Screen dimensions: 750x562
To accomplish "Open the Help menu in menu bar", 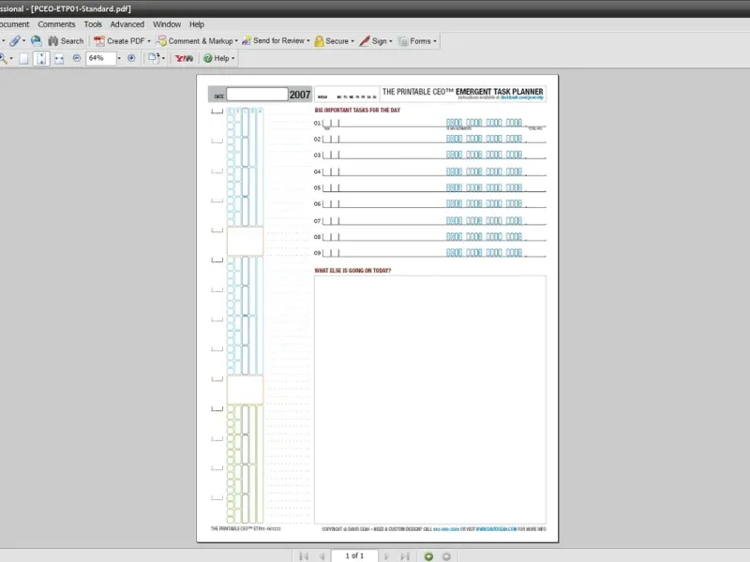I will tap(197, 24).
